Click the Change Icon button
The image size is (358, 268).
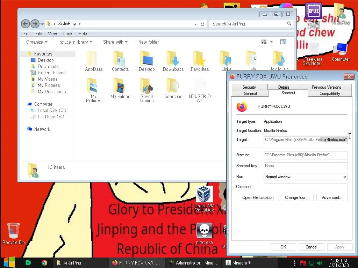point(297,198)
